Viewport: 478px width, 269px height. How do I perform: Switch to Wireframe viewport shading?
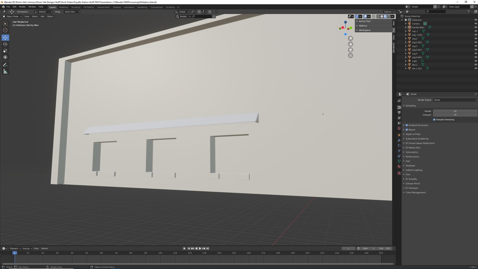378,16
